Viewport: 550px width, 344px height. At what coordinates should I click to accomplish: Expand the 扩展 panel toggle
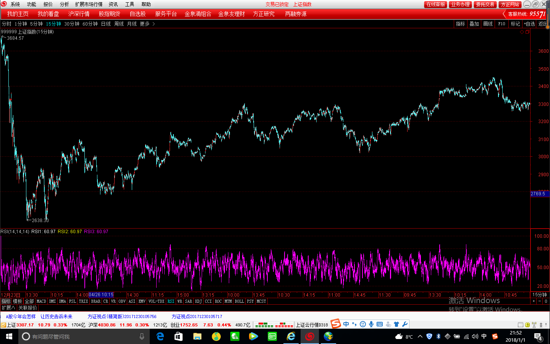tap(8, 308)
